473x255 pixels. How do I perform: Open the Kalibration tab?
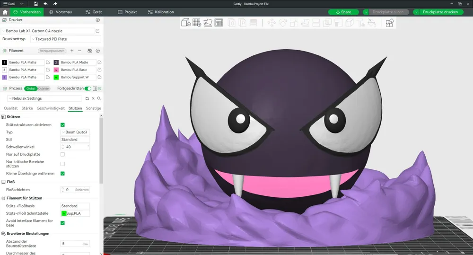coord(161,12)
